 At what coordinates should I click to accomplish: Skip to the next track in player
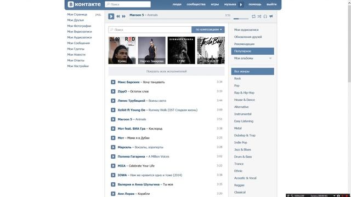click(123, 16)
